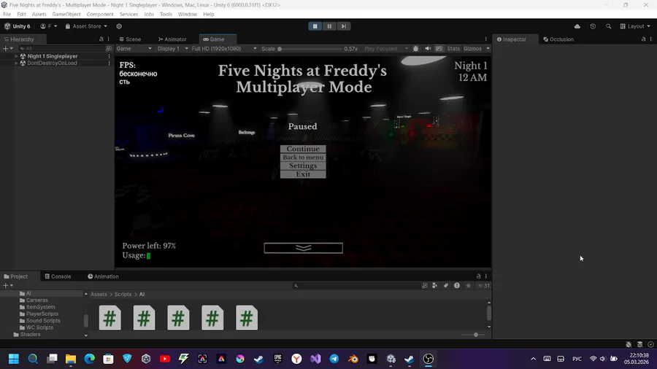Focus the Project search field
657x369 pixels.
pos(356,286)
